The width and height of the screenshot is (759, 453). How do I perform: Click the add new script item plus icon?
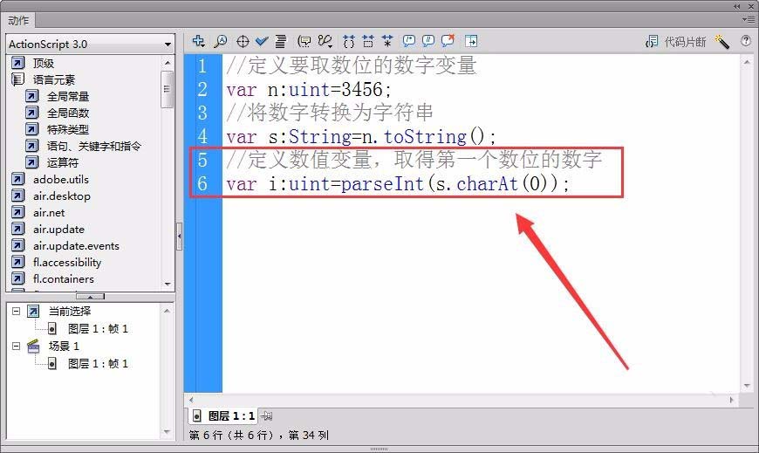[x=198, y=41]
